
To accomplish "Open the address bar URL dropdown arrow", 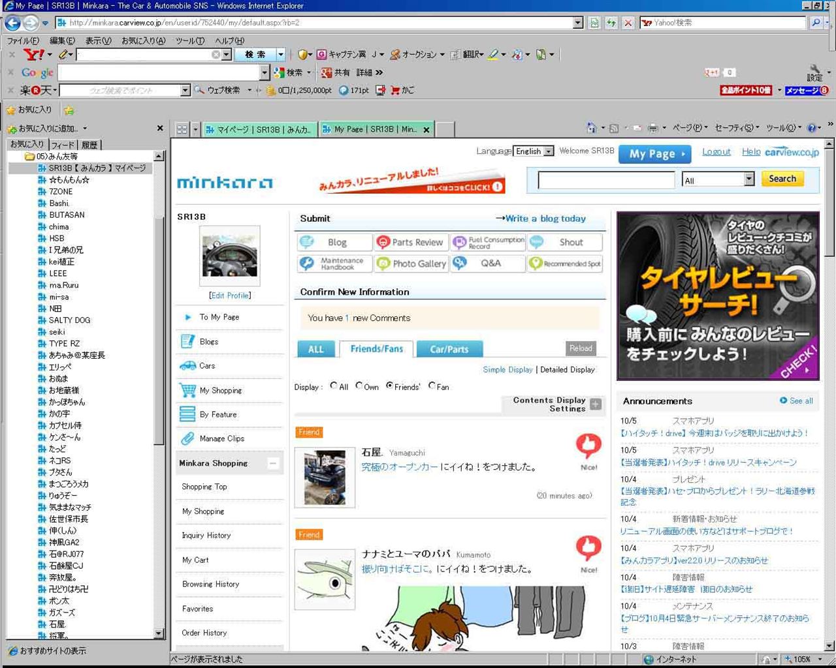I will 578,23.
